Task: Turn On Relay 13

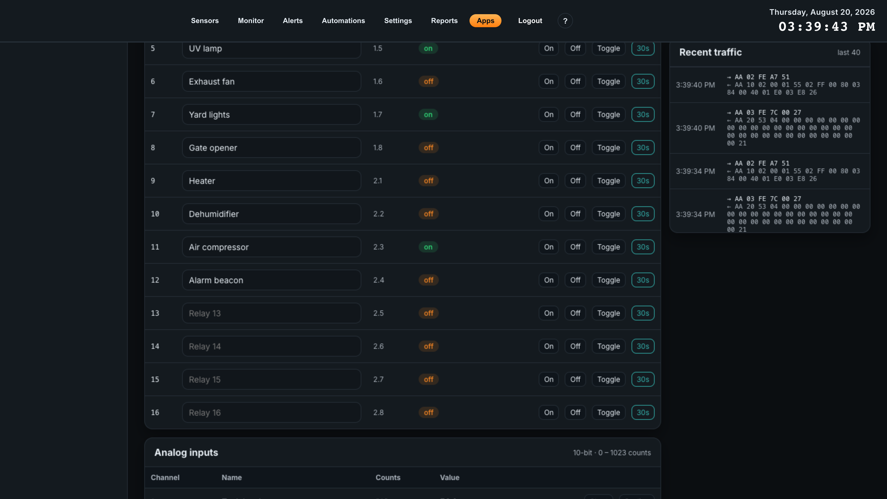Action: pos(549,313)
